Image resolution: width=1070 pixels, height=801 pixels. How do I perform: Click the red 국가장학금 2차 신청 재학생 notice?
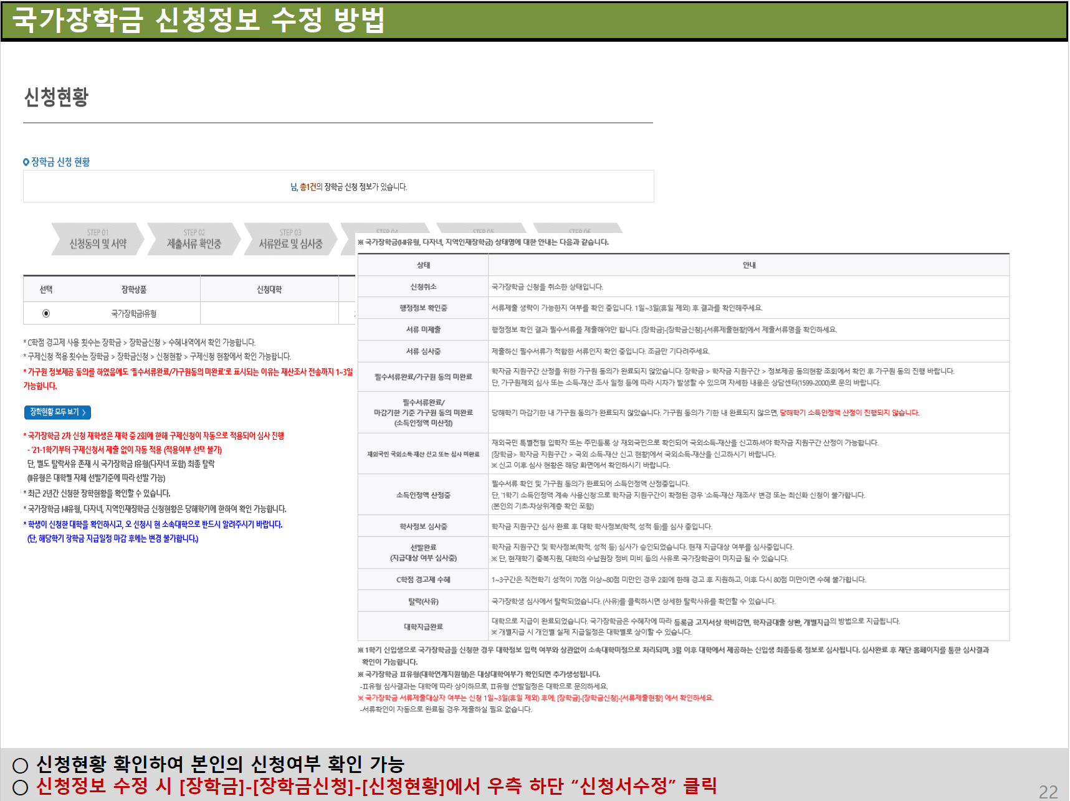[x=154, y=436]
